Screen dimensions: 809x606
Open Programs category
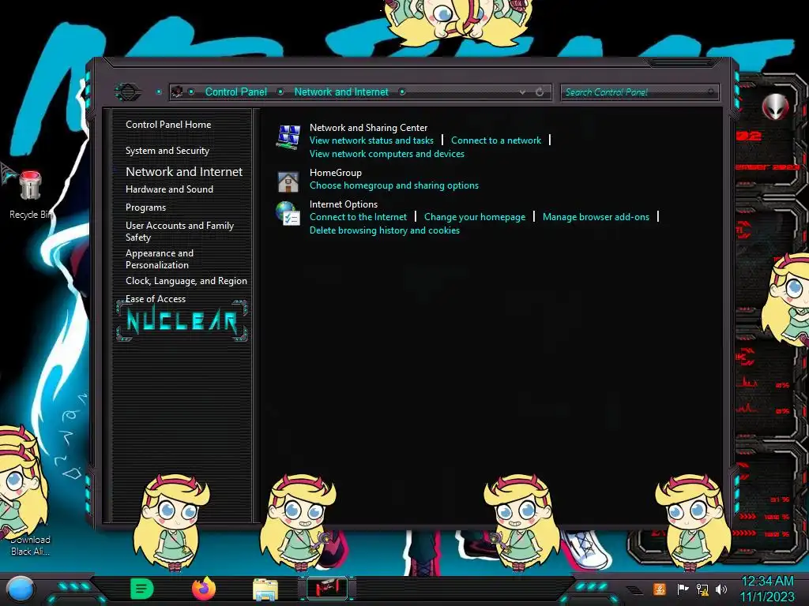tap(145, 208)
